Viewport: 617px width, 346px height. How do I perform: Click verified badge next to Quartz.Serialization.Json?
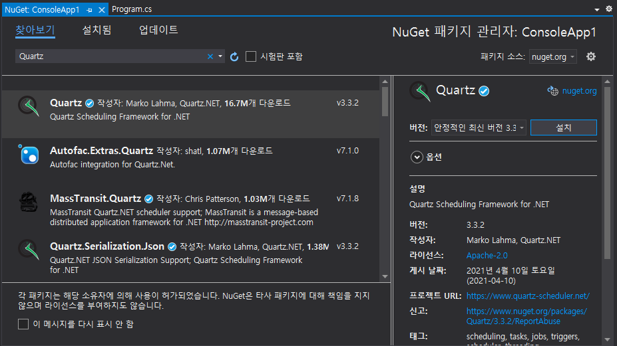click(x=172, y=246)
